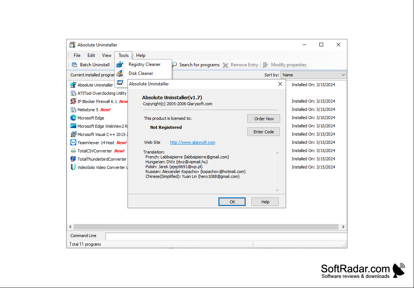Click the Not Registered license text
The image size is (414, 288).
[x=166, y=127]
